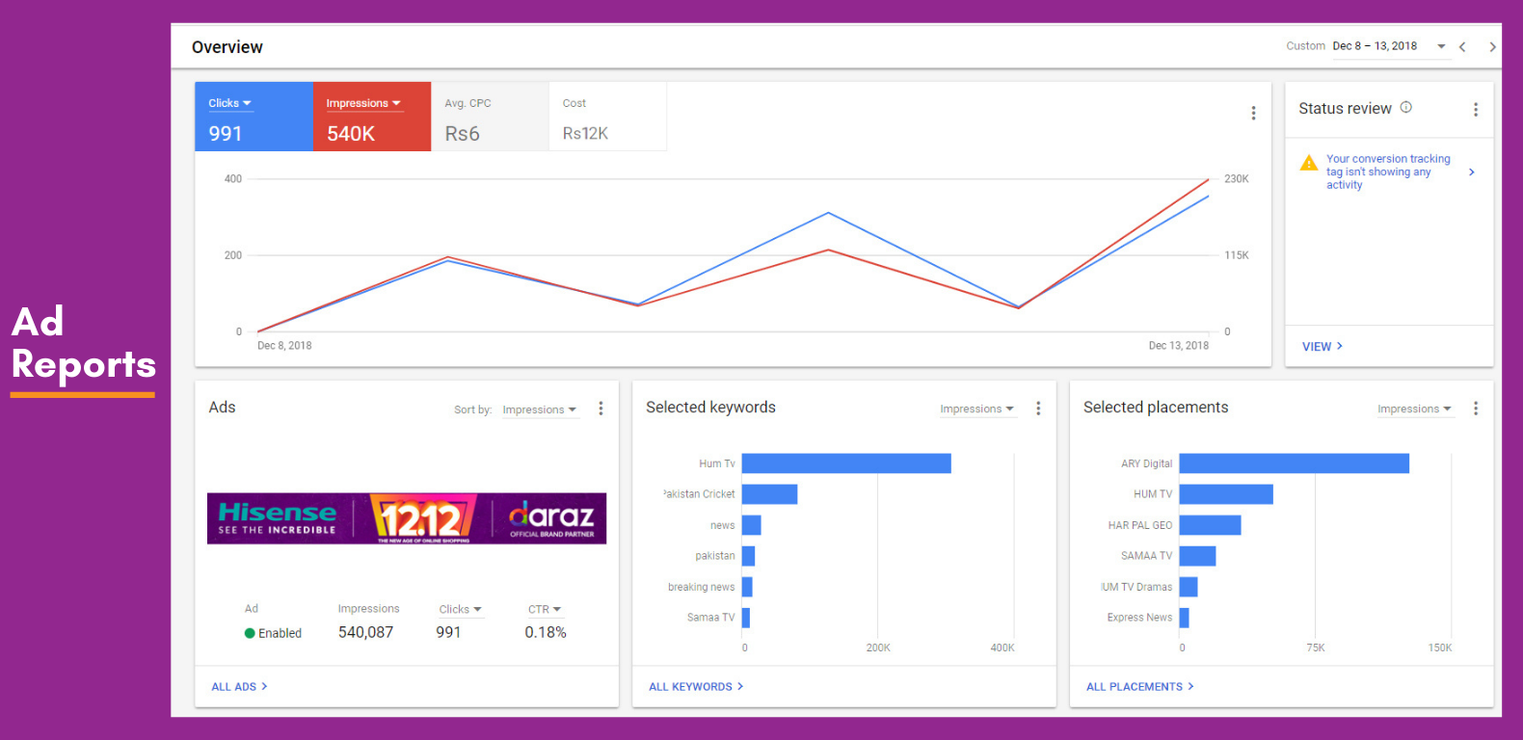Click VIEW link in Status review
The height and width of the screenshot is (740, 1523).
click(x=1323, y=347)
